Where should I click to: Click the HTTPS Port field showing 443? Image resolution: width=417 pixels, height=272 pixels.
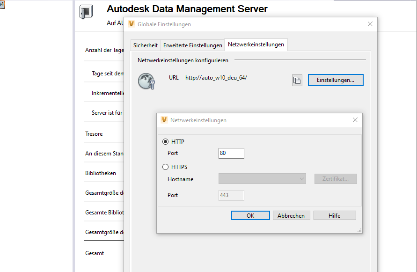pyautogui.click(x=231, y=195)
